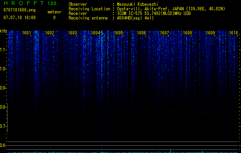
Task: Click the kHz axis unit label
Action: [x=3, y=31]
